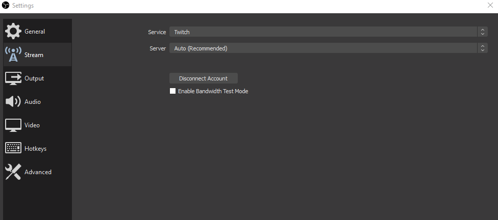Switch to the Output settings tab
Viewport: 498px width, 220px height.
coord(37,78)
